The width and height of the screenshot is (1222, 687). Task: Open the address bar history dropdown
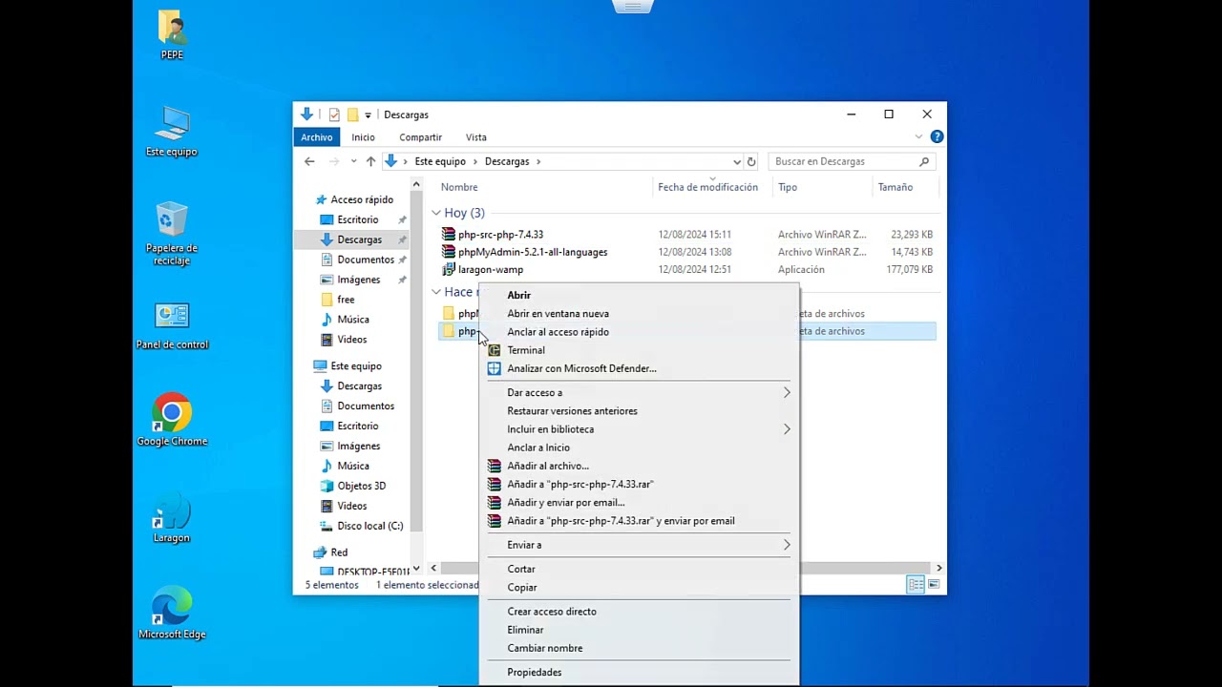tap(737, 161)
